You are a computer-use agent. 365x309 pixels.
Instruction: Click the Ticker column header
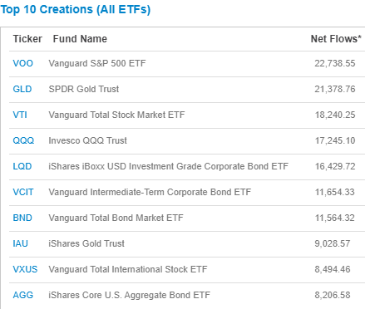point(27,39)
